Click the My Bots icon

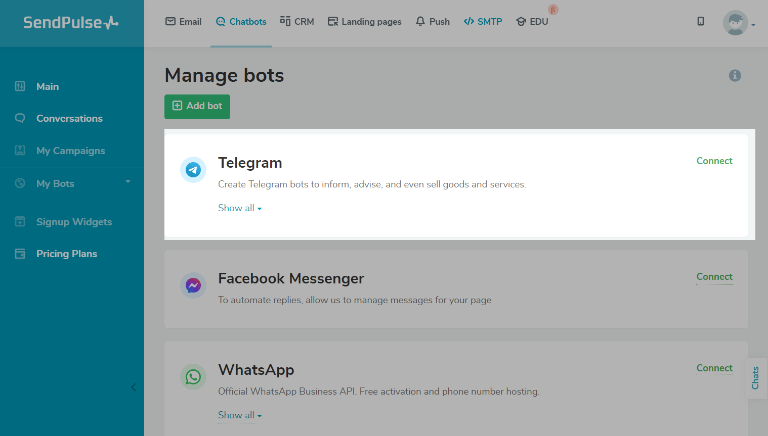tap(20, 183)
